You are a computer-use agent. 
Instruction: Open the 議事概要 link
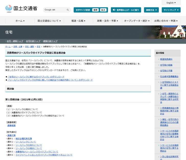[x=11, y=125]
